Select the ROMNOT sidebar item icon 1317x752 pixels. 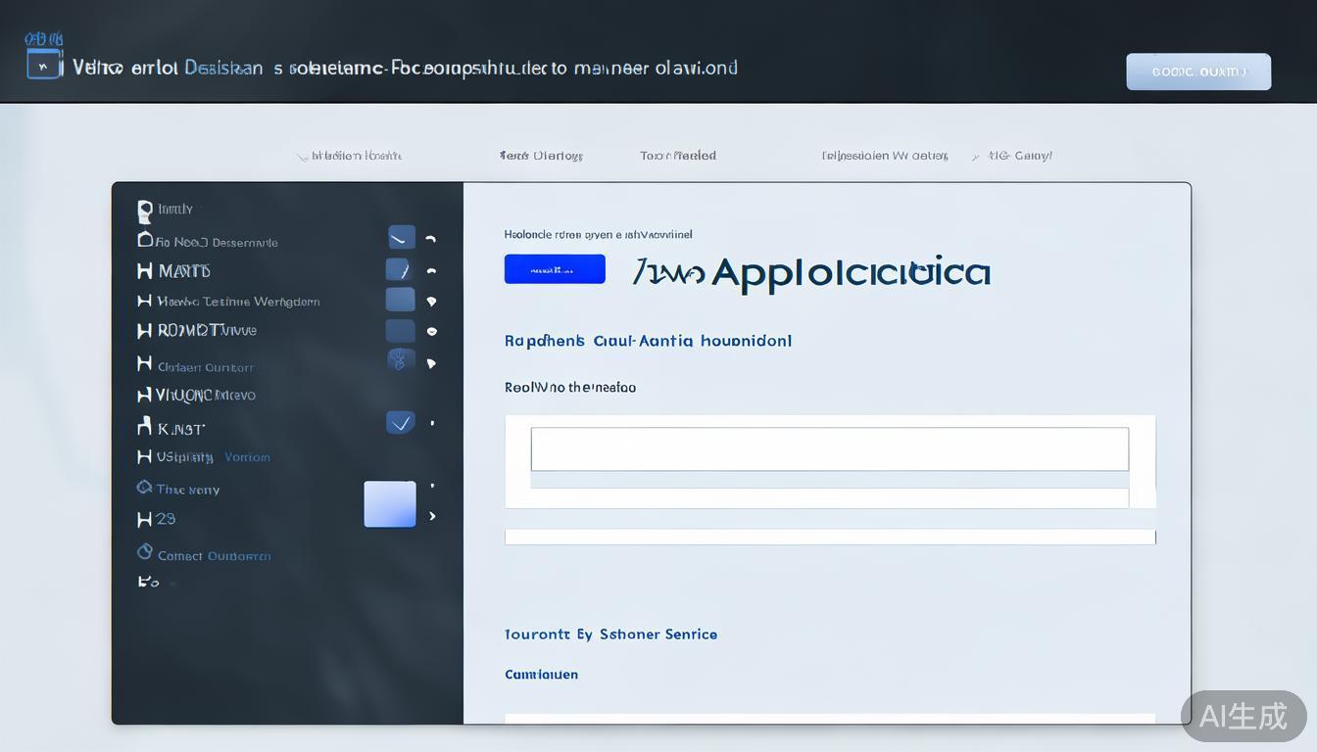tap(144, 331)
